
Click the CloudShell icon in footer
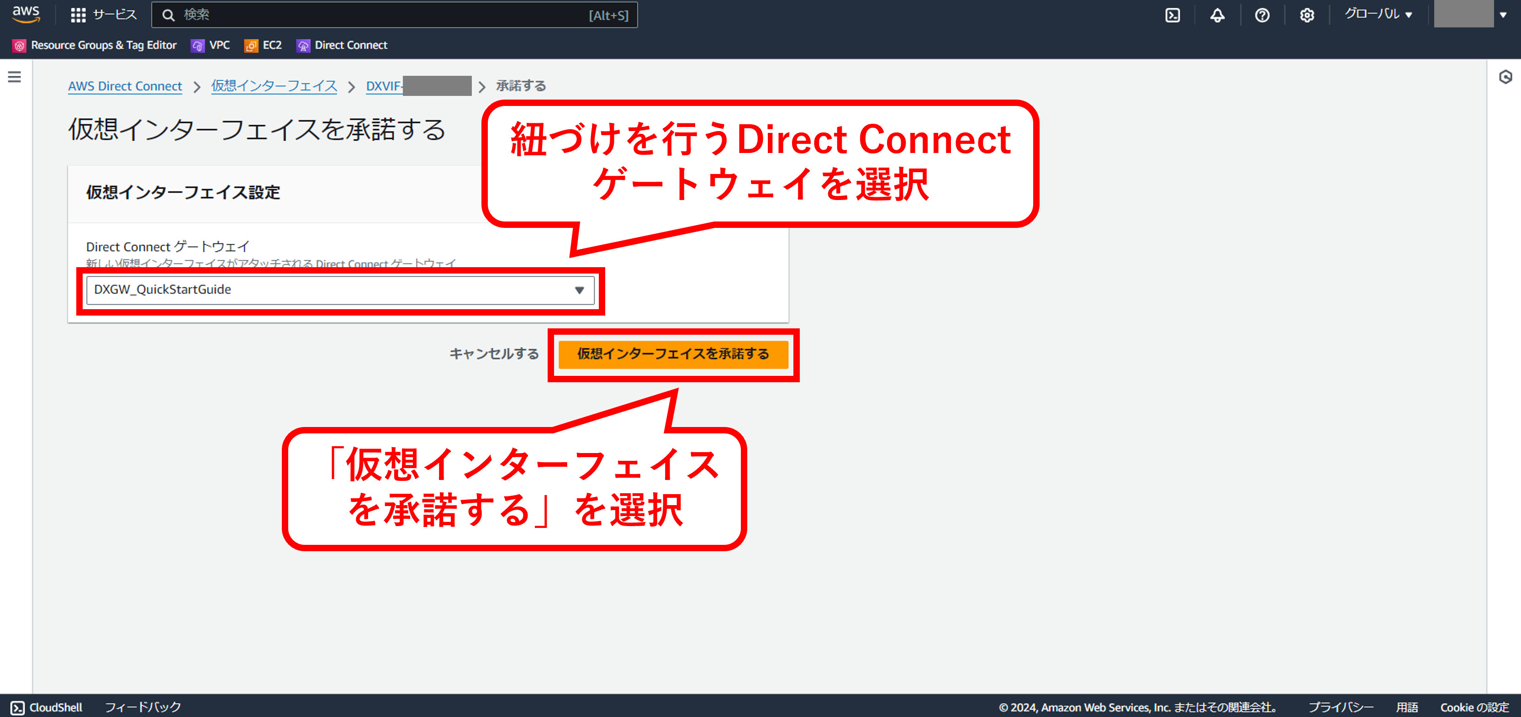(18, 707)
